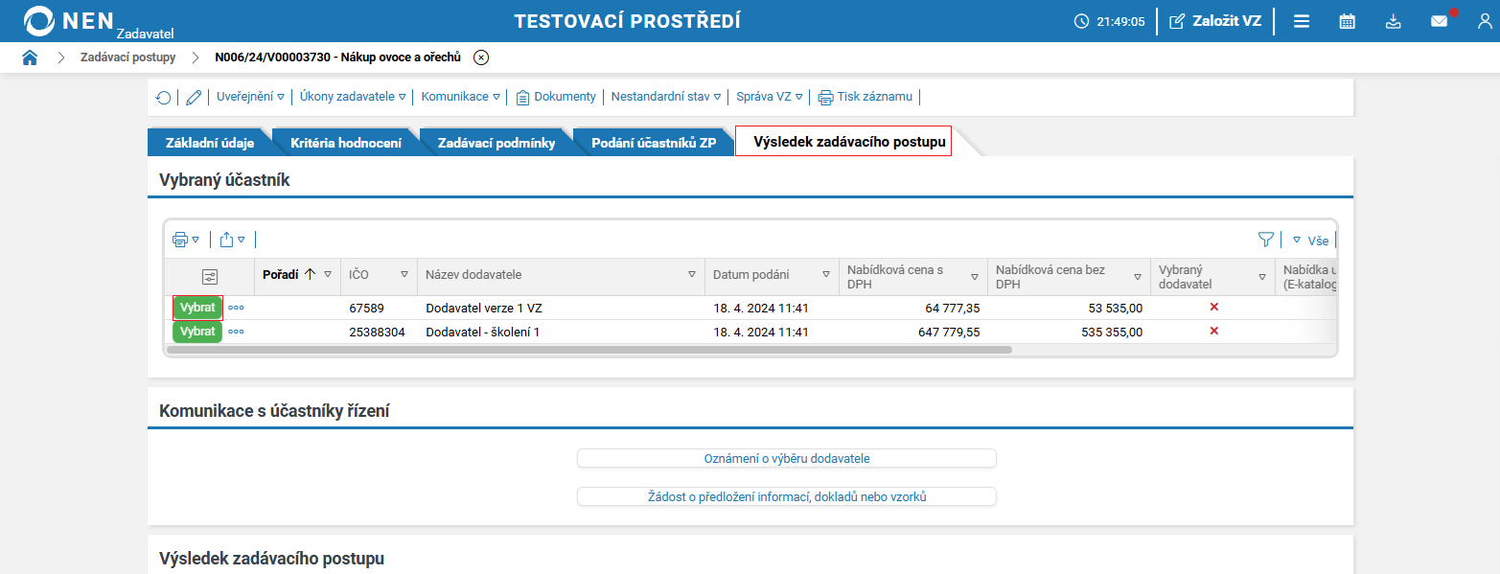This screenshot has width=1500, height=574.
Task: Open row actions dots for Dodavatel - školení 1
Action: tap(236, 332)
